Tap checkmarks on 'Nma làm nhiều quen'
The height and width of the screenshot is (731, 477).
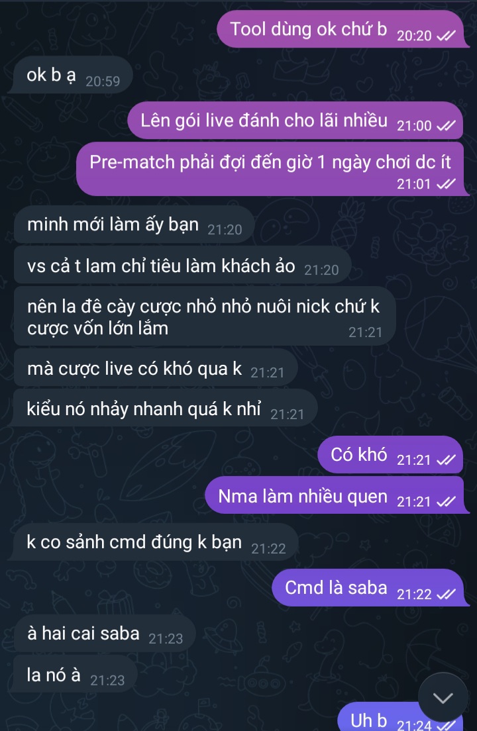(x=446, y=502)
